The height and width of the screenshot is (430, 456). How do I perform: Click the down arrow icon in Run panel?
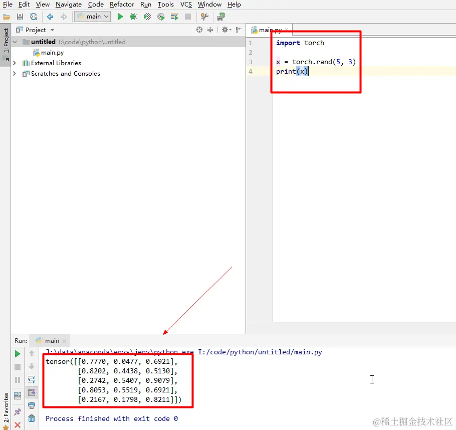32,366
